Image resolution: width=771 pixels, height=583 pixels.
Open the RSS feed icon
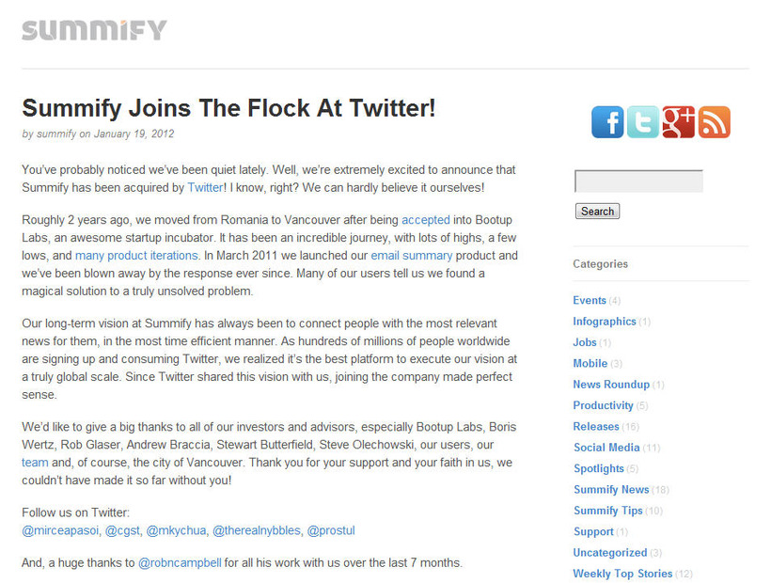[x=714, y=122]
